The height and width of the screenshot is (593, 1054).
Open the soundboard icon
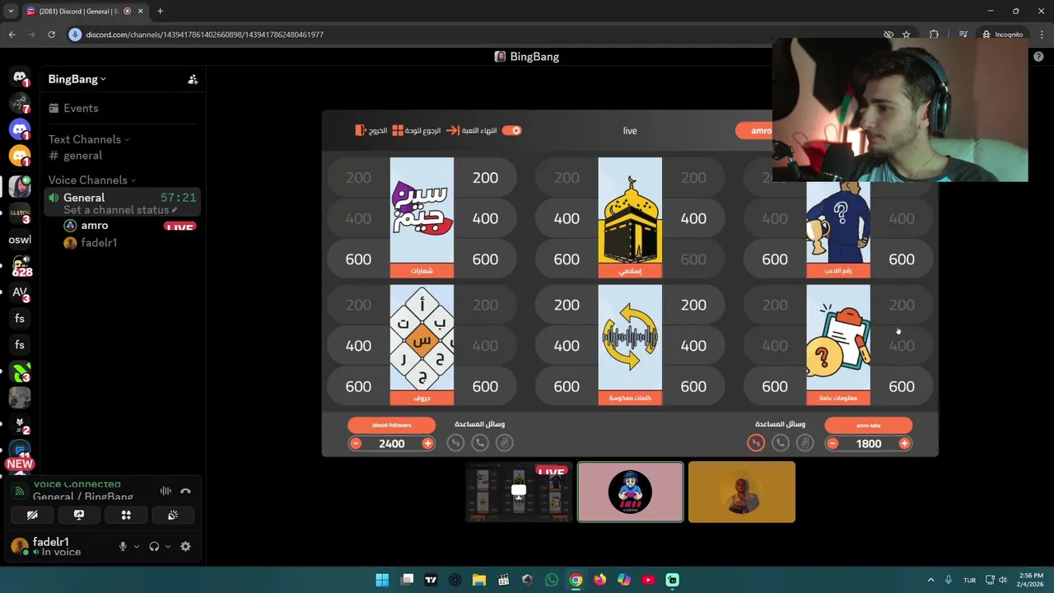173,515
